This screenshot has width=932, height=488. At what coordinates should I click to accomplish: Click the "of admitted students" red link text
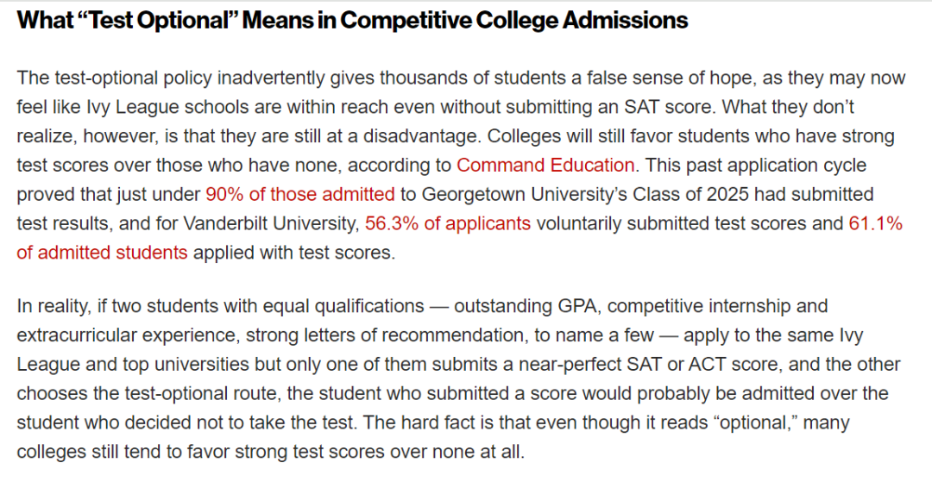(x=102, y=253)
